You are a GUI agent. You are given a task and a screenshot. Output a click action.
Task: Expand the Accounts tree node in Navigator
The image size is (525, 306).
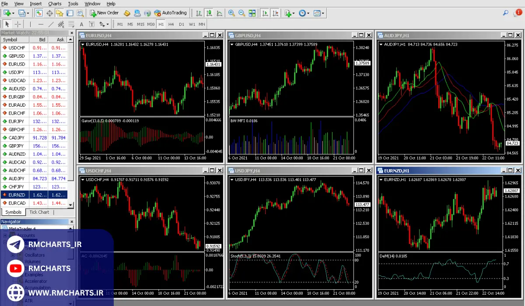click(5, 236)
